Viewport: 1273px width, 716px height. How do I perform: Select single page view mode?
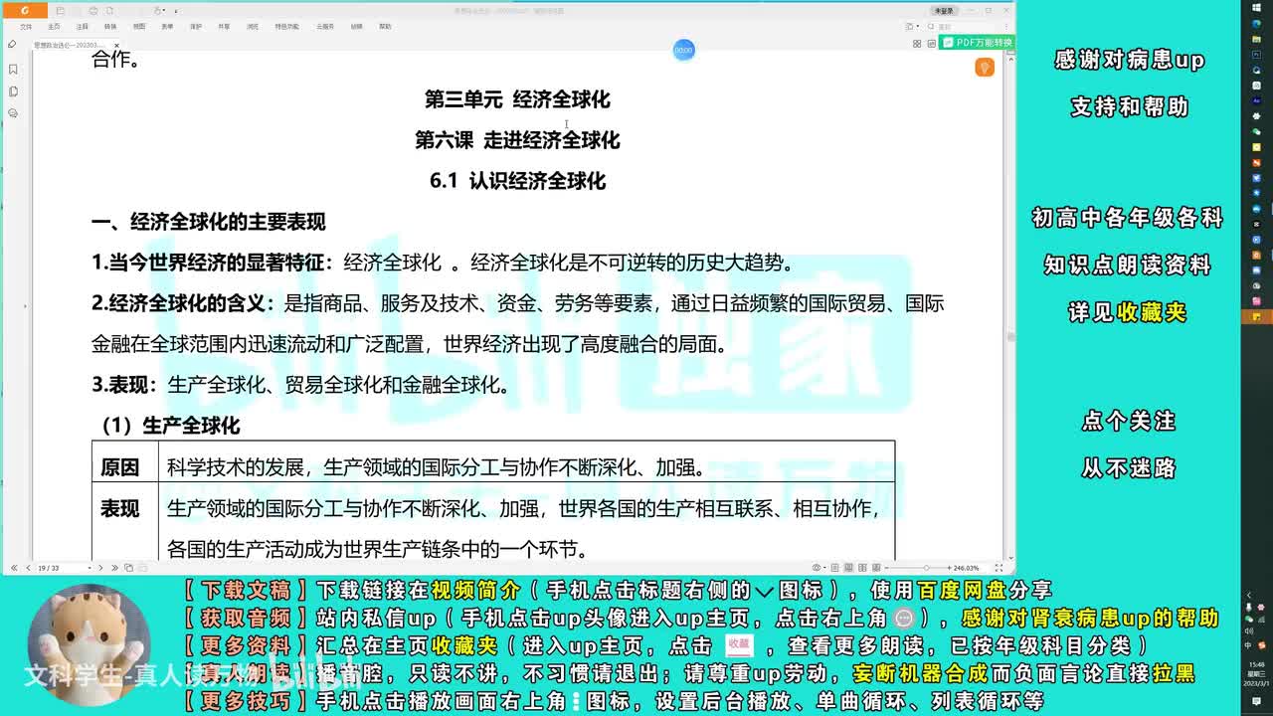pyautogui.click(x=834, y=568)
